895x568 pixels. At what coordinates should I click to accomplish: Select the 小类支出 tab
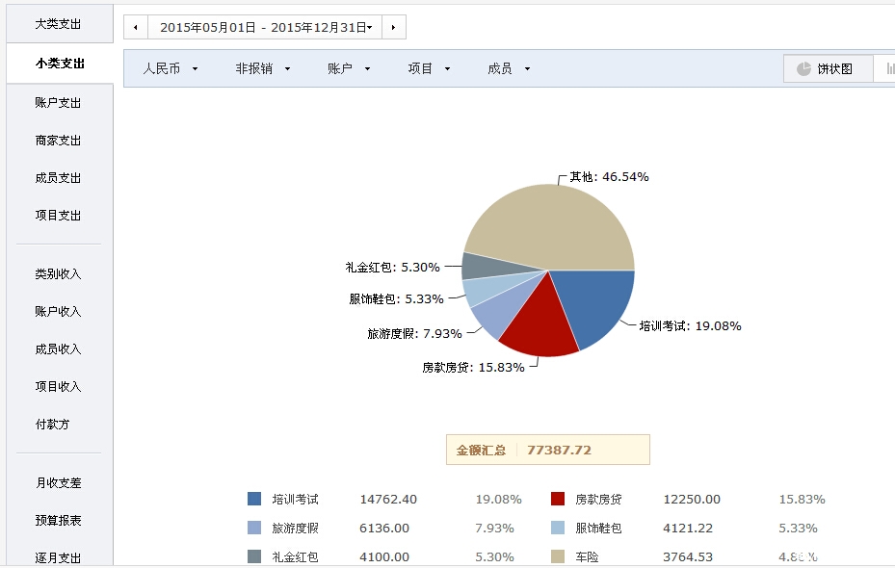60,64
